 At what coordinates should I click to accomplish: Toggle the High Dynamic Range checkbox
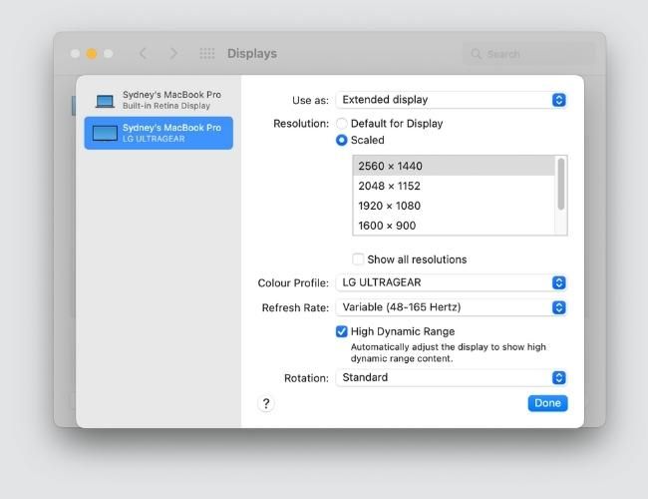[341, 331]
